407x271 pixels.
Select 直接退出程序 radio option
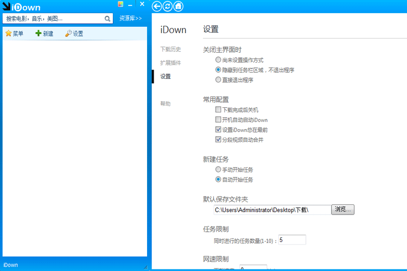click(218, 80)
